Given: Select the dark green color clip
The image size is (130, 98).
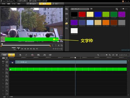Looking at the screenshot, I should [114, 14].
